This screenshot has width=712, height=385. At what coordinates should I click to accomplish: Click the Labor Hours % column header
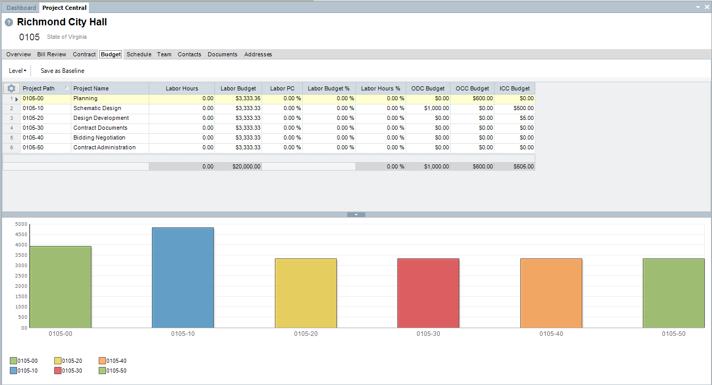coord(381,88)
